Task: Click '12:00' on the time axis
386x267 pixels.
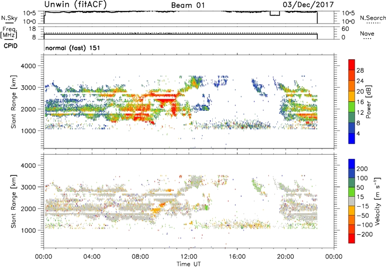Action: [189, 257]
